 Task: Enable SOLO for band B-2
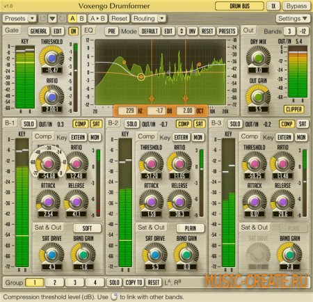click(131, 124)
